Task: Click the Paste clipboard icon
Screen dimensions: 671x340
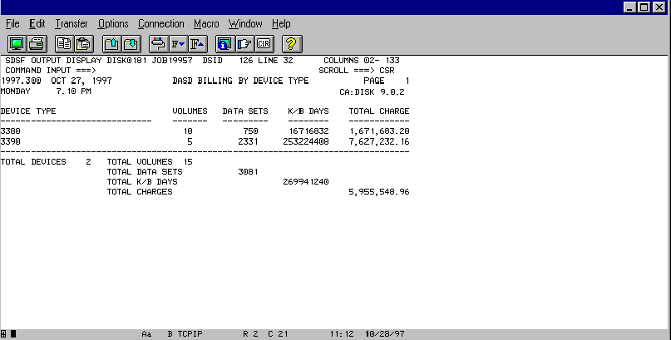Action: click(84, 43)
